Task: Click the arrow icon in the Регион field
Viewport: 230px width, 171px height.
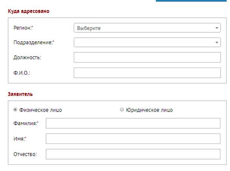Action: [x=217, y=28]
